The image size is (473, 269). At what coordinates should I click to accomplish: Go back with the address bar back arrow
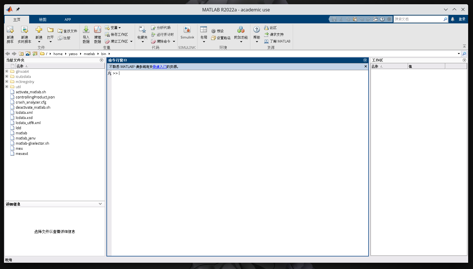(7, 54)
